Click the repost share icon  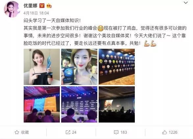(x=68, y=132)
